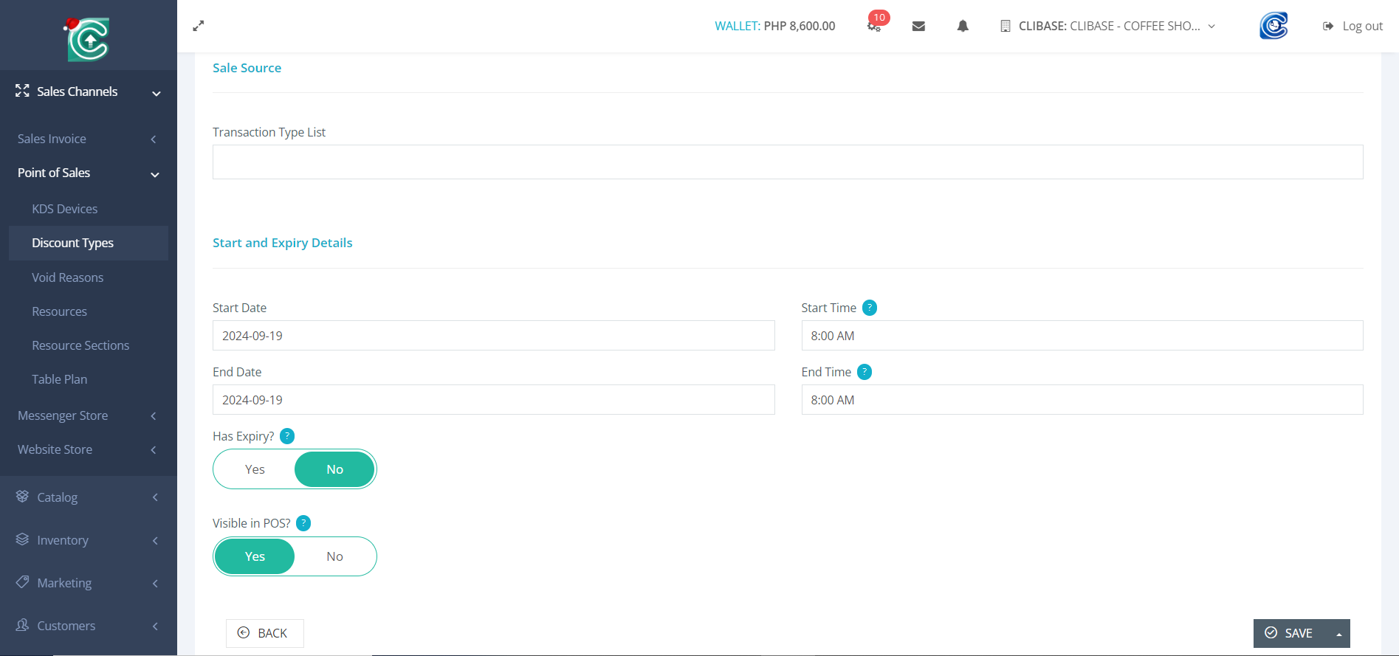Viewport: 1399px width, 656px height.
Task: Set Visible in POS to No
Action: [334, 556]
